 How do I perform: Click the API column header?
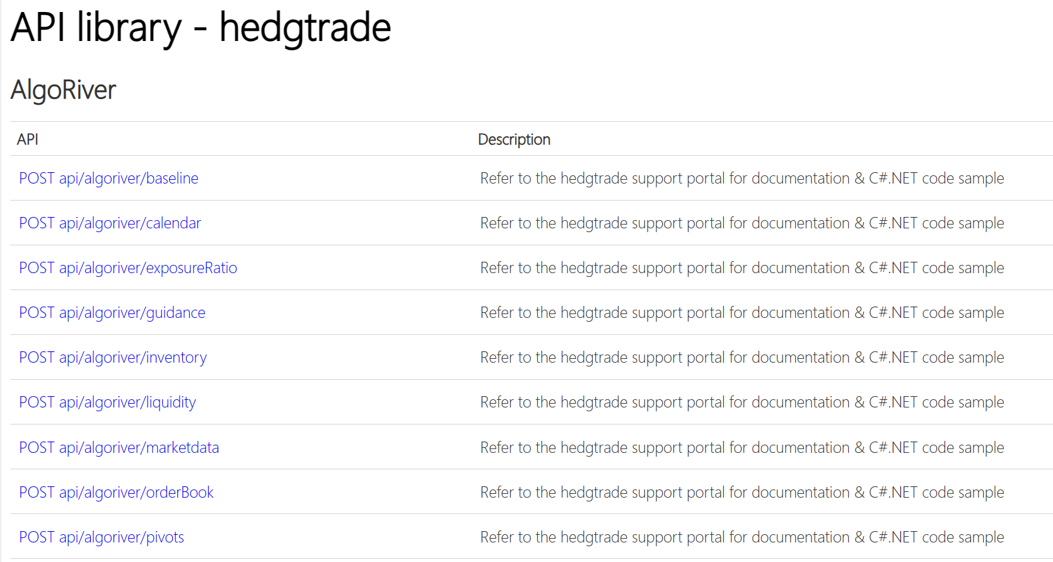click(28, 139)
